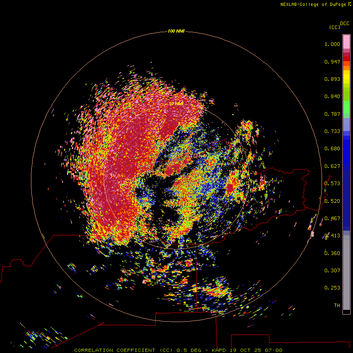Click the 0.733 legend value
This screenshot has width=353, height=353.
point(332,131)
